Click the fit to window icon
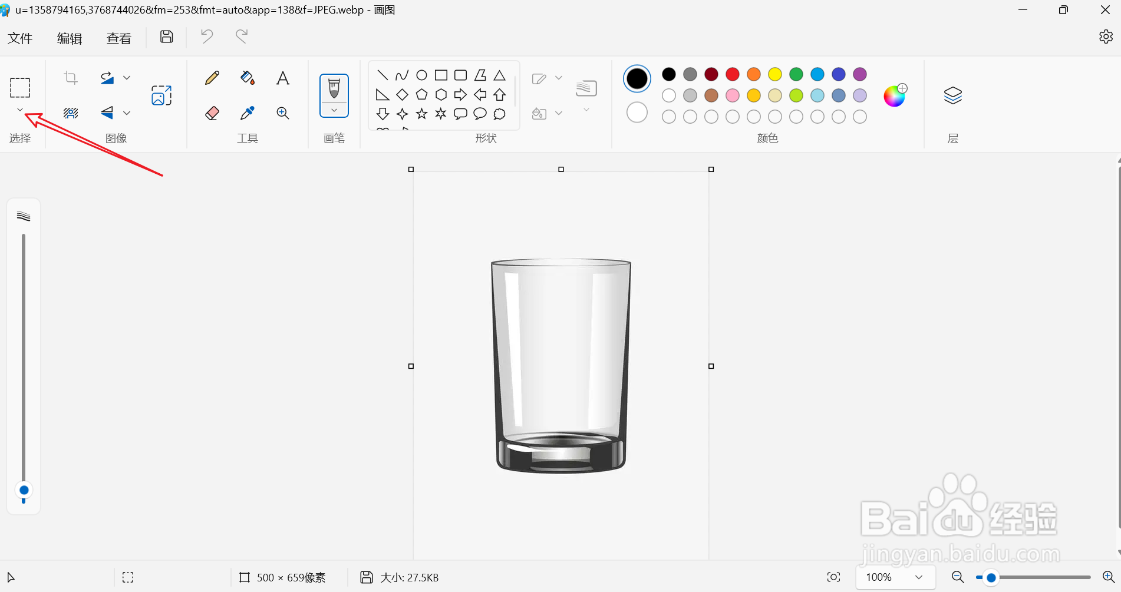Screen dimensions: 1121x592 click(x=833, y=577)
